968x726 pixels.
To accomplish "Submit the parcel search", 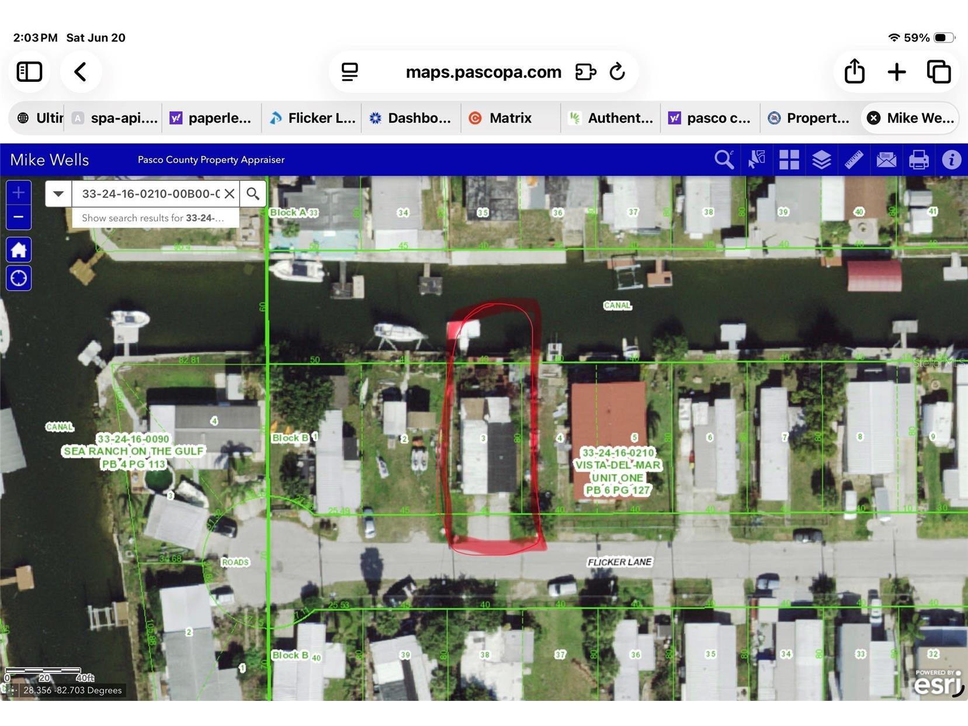I will (x=253, y=193).
